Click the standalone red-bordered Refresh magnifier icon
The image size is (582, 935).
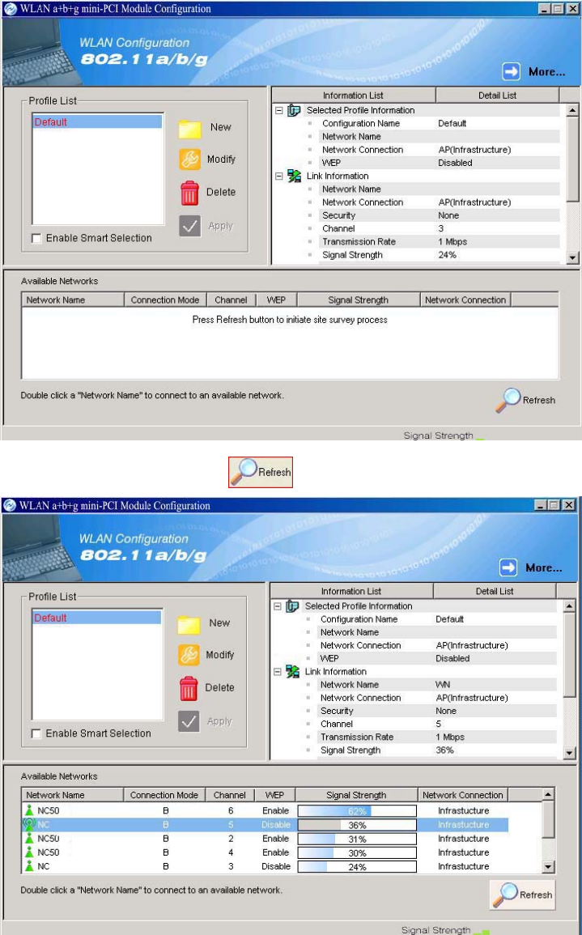click(244, 472)
